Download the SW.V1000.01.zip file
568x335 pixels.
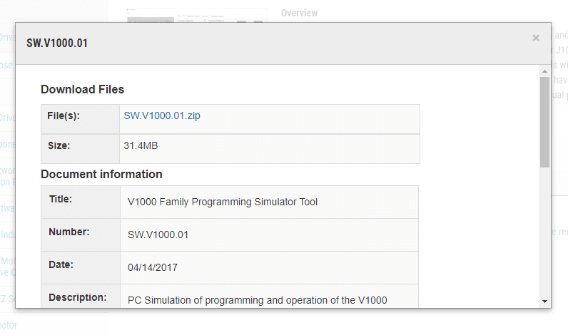click(161, 115)
